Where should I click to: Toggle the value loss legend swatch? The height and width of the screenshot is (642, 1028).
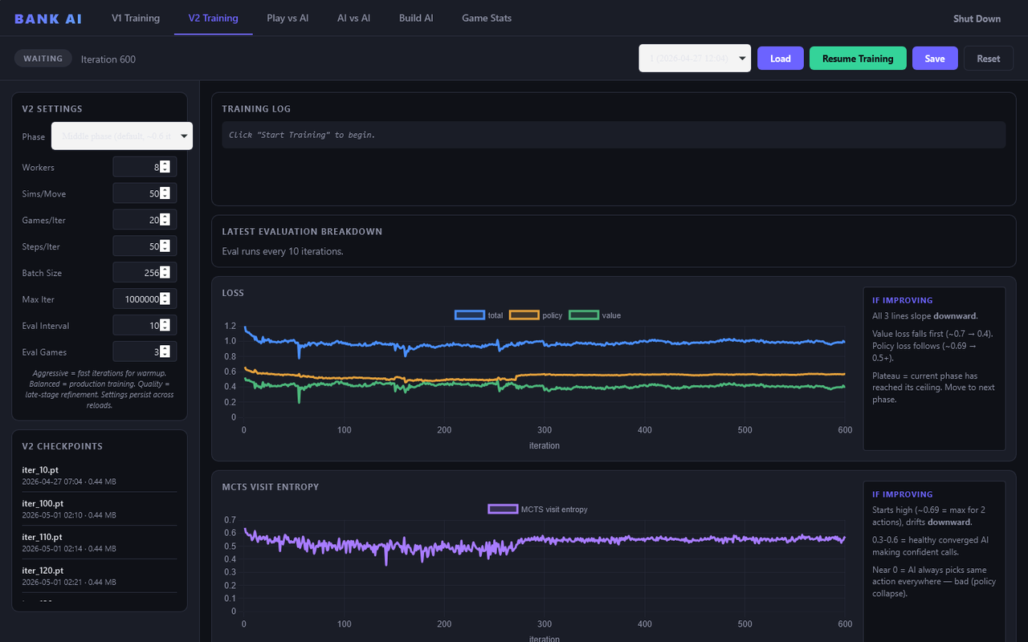(583, 315)
